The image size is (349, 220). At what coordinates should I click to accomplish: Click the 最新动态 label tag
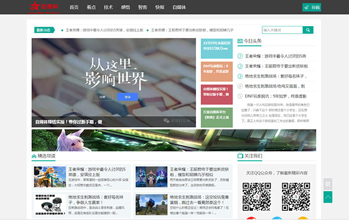click(x=44, y=30)
